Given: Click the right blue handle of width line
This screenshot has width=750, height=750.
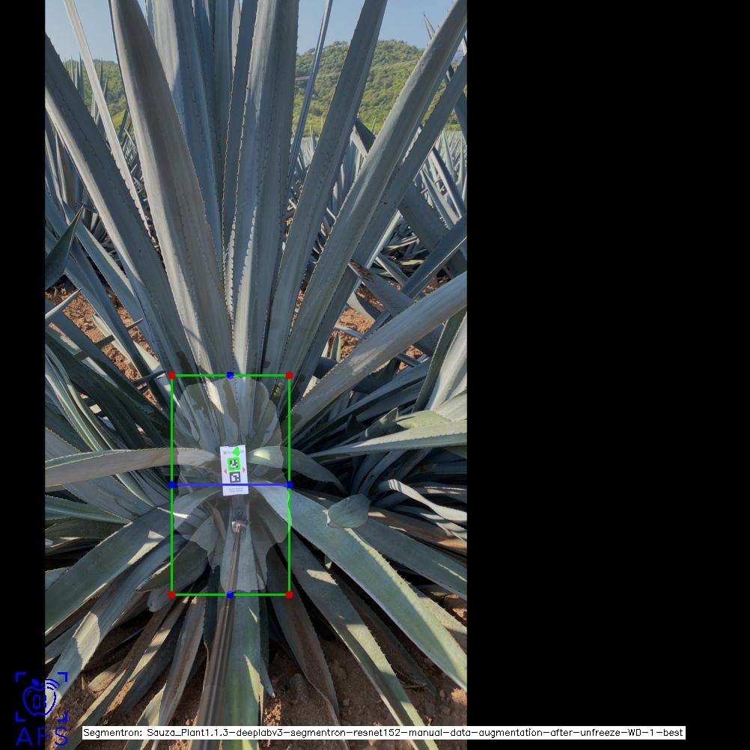Looking at the screenshot, I should coord(290,485).
